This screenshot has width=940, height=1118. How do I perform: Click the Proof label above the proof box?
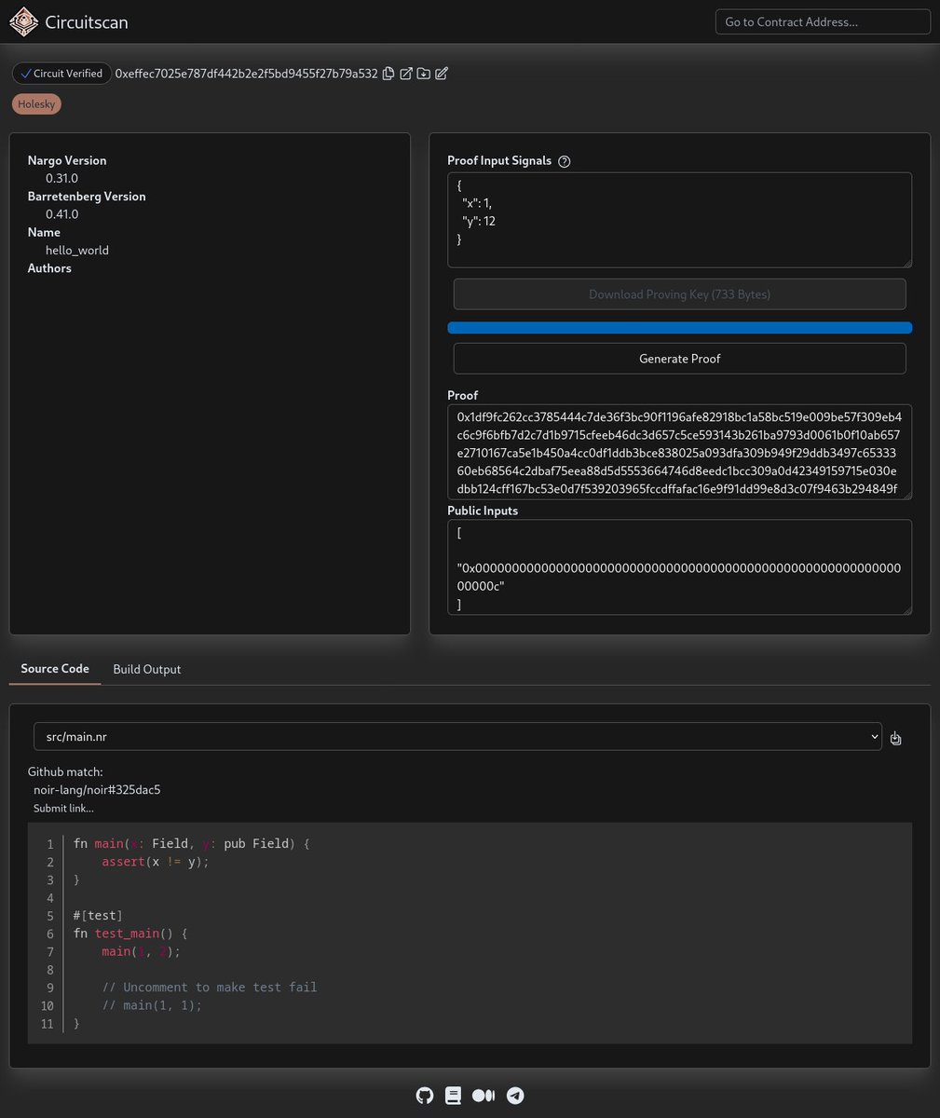[x=463, y=395]
